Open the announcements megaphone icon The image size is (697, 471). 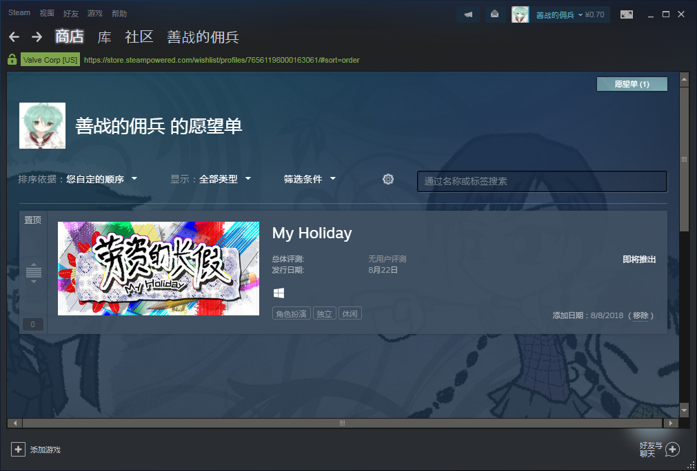(468, 14)
